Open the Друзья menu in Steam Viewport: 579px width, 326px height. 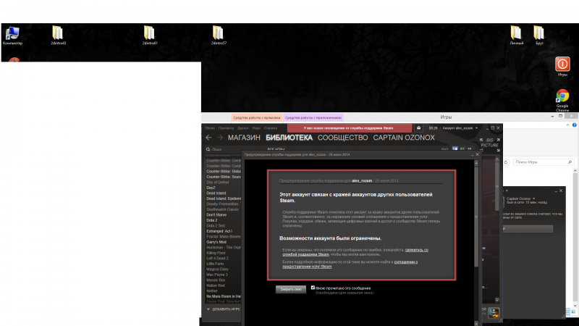click(x=242, y=128)
